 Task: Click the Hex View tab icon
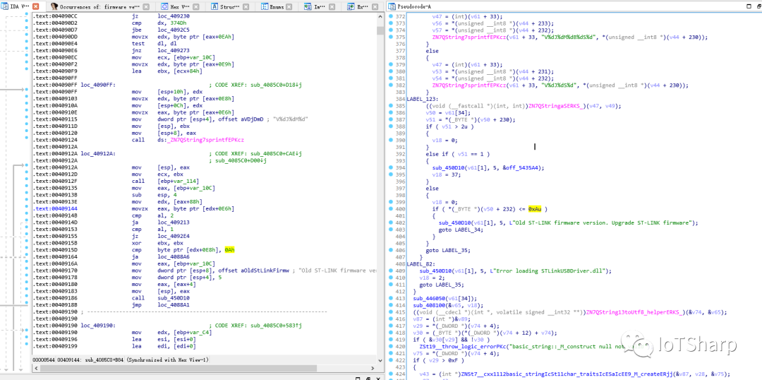pos(164,6)
